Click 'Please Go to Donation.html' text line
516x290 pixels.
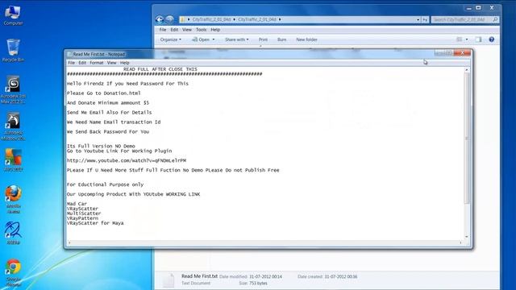point(104,93)
